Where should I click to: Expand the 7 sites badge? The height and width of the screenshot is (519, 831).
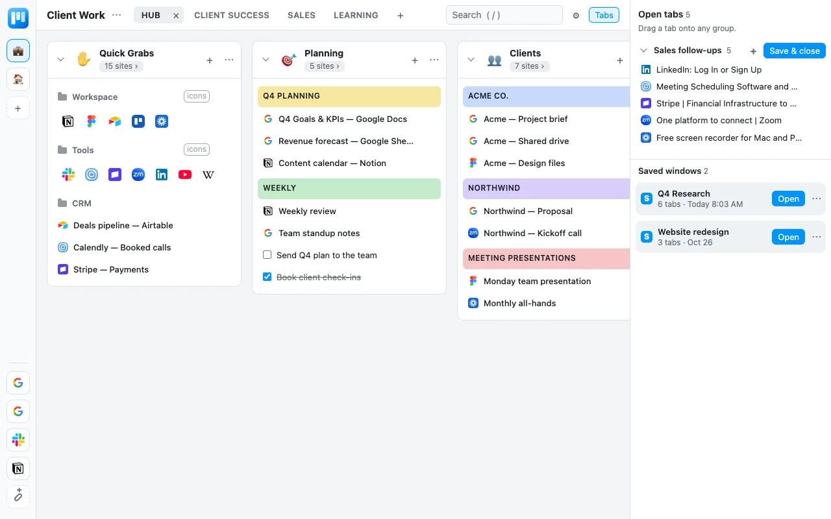coord(529,66)
